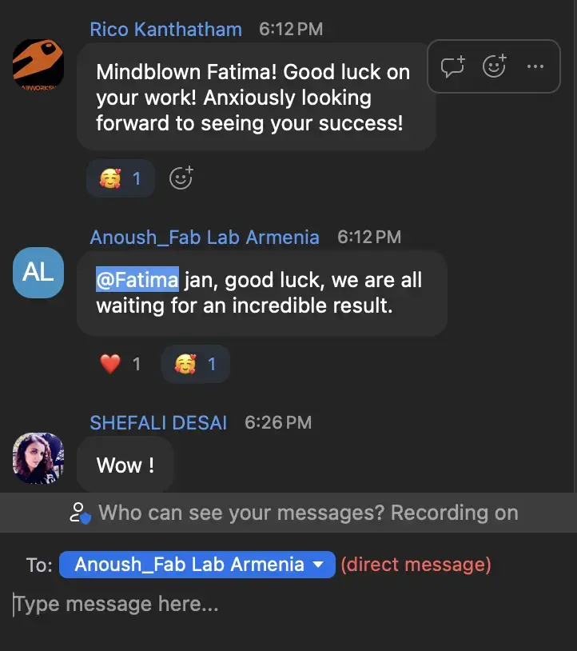The image size is (577, 651).
Task: Click the privacy person-shield icon
Action: pos(80,513)
